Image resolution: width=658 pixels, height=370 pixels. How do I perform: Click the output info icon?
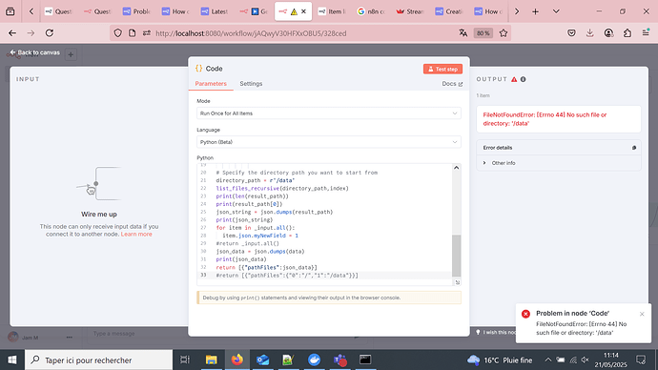coord(523,79)
